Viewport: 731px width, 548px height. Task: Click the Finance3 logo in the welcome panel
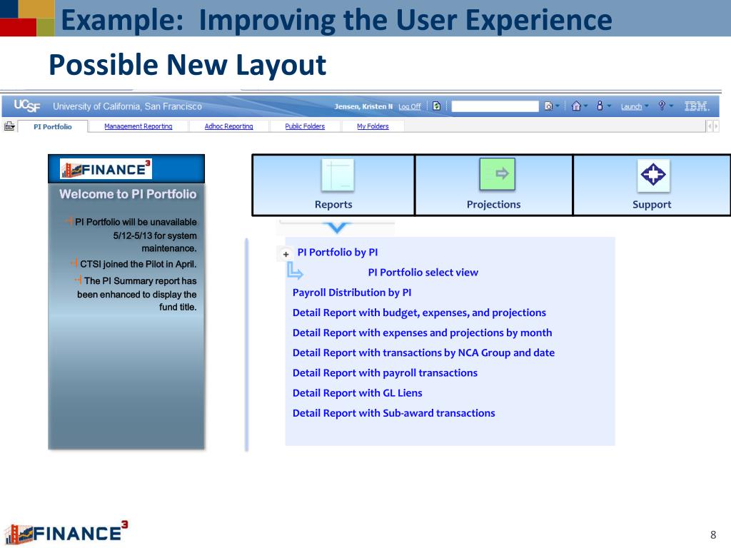(106, 168)
